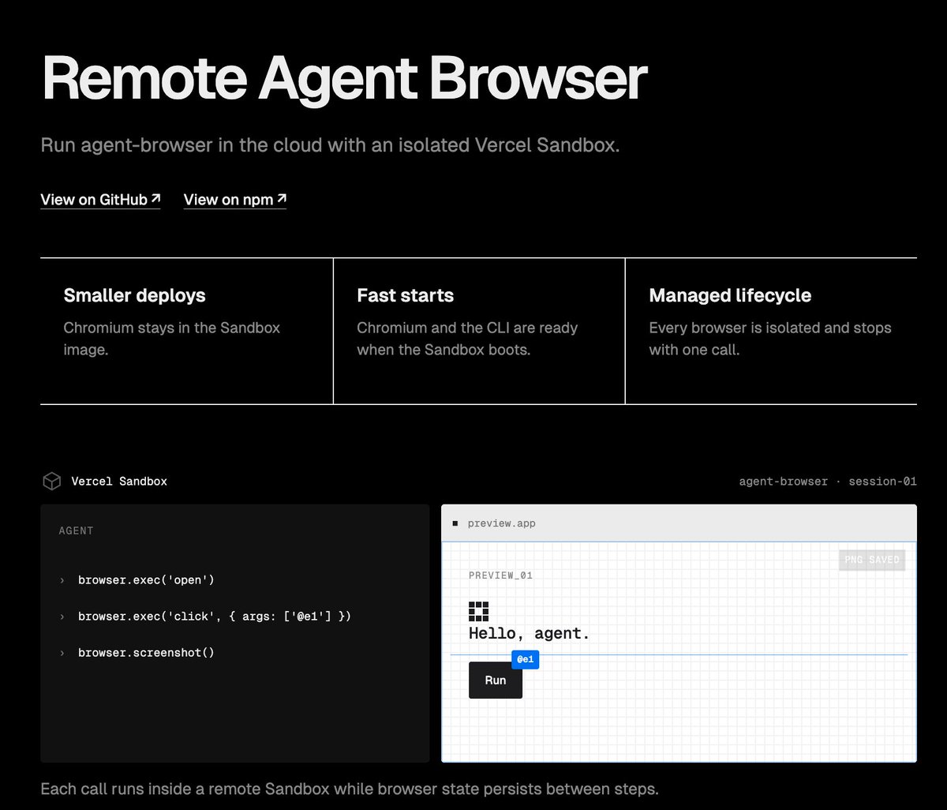Click the chevron before browser.screenshot()
The height and width of the screenshot is (810, 947).
coord(62,652)
